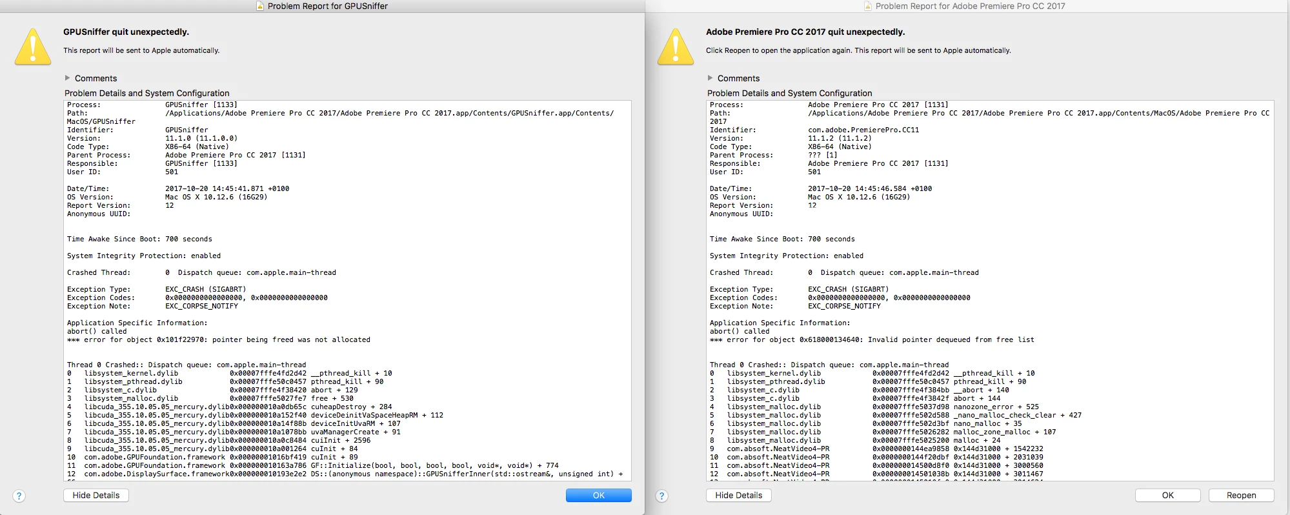The width and height of the screenshot is (1290, 515).
Task: Open help in Premiere Pro problem report
Action: coord(662,496)
